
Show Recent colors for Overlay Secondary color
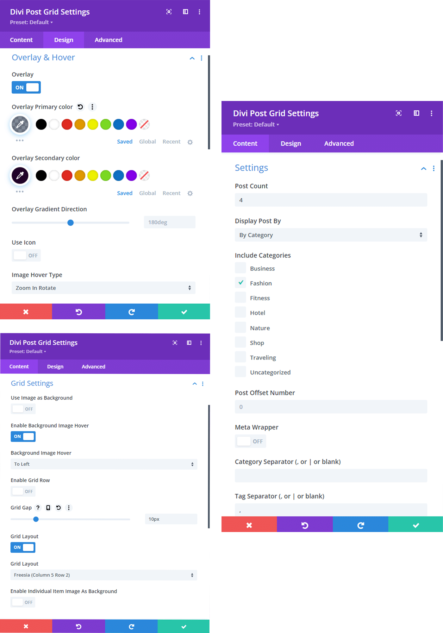172,193
